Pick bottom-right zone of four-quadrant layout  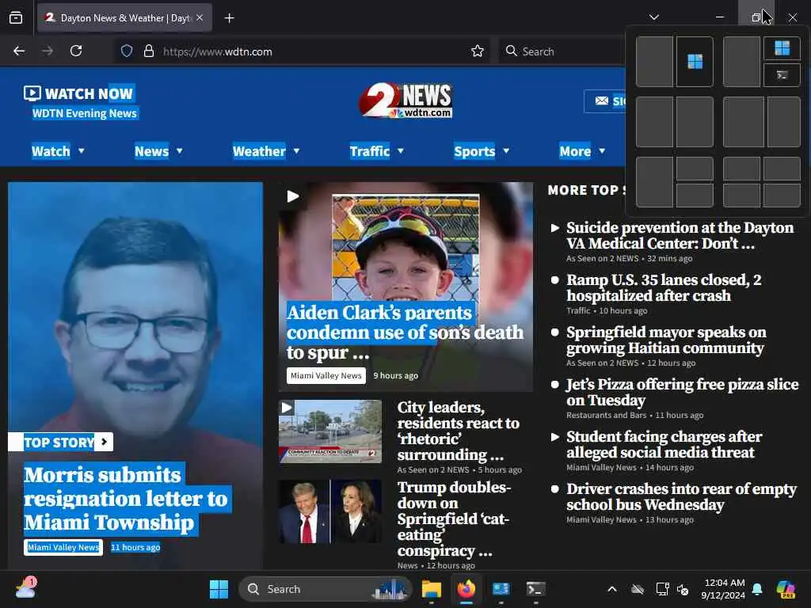782,196
